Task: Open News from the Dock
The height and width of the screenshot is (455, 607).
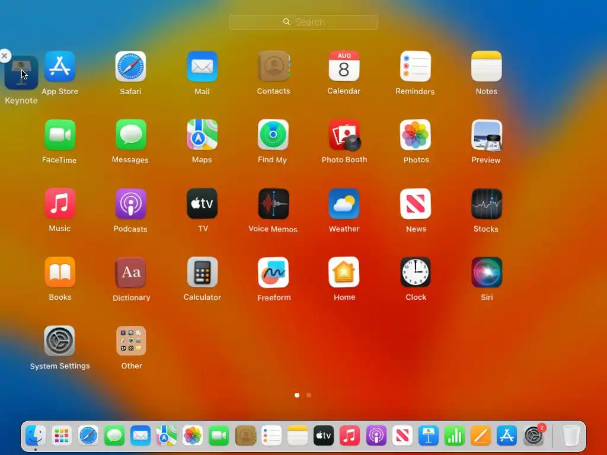Action: tap(402, 435)
